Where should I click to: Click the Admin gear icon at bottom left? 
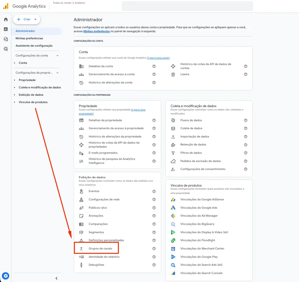pyautogui.click(x=6, y=276)
